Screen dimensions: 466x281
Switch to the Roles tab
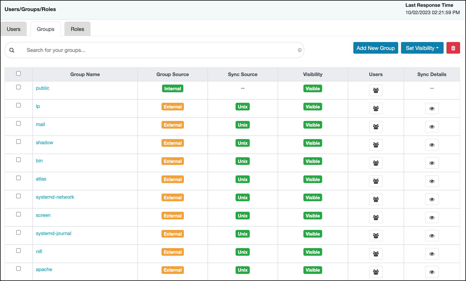pyautogui.click(x=77, y=29)
